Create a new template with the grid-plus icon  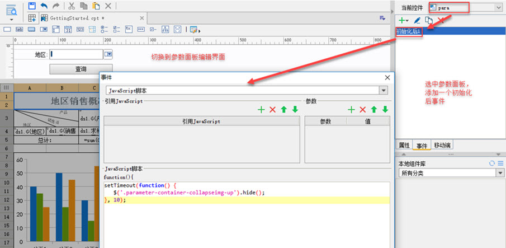point(32,18)
